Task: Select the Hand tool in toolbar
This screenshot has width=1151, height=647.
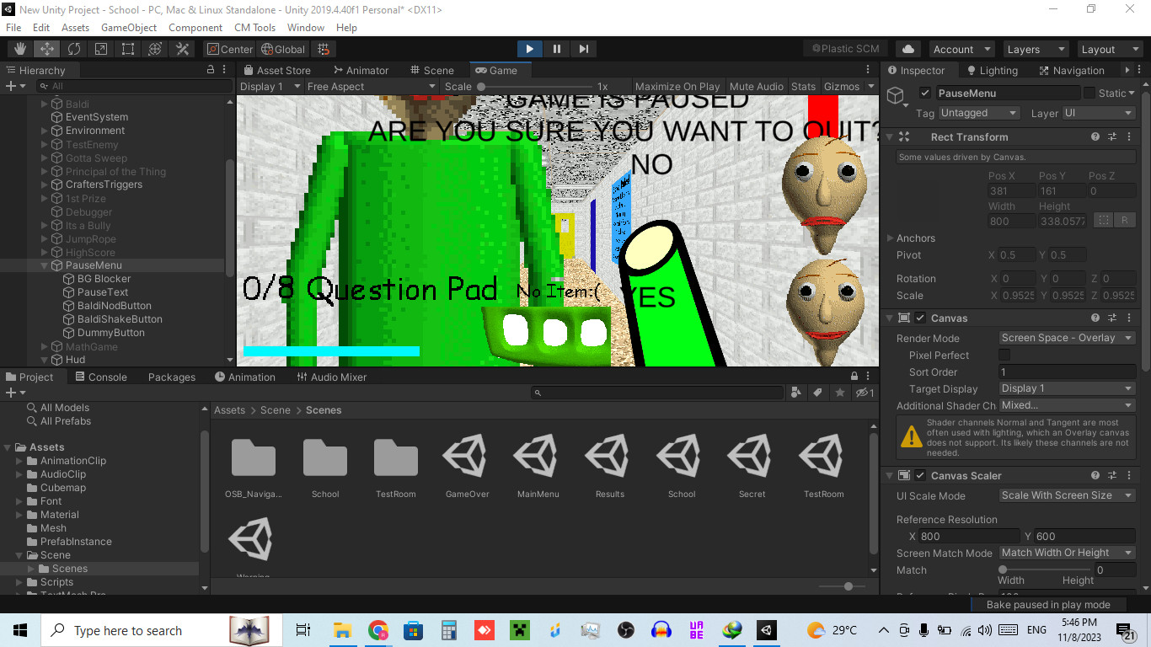Action: tap(20, 49)
